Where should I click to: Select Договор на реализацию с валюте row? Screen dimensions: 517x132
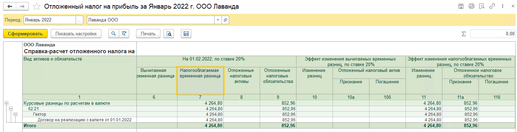pyautogui.click(x=80, y=120)
